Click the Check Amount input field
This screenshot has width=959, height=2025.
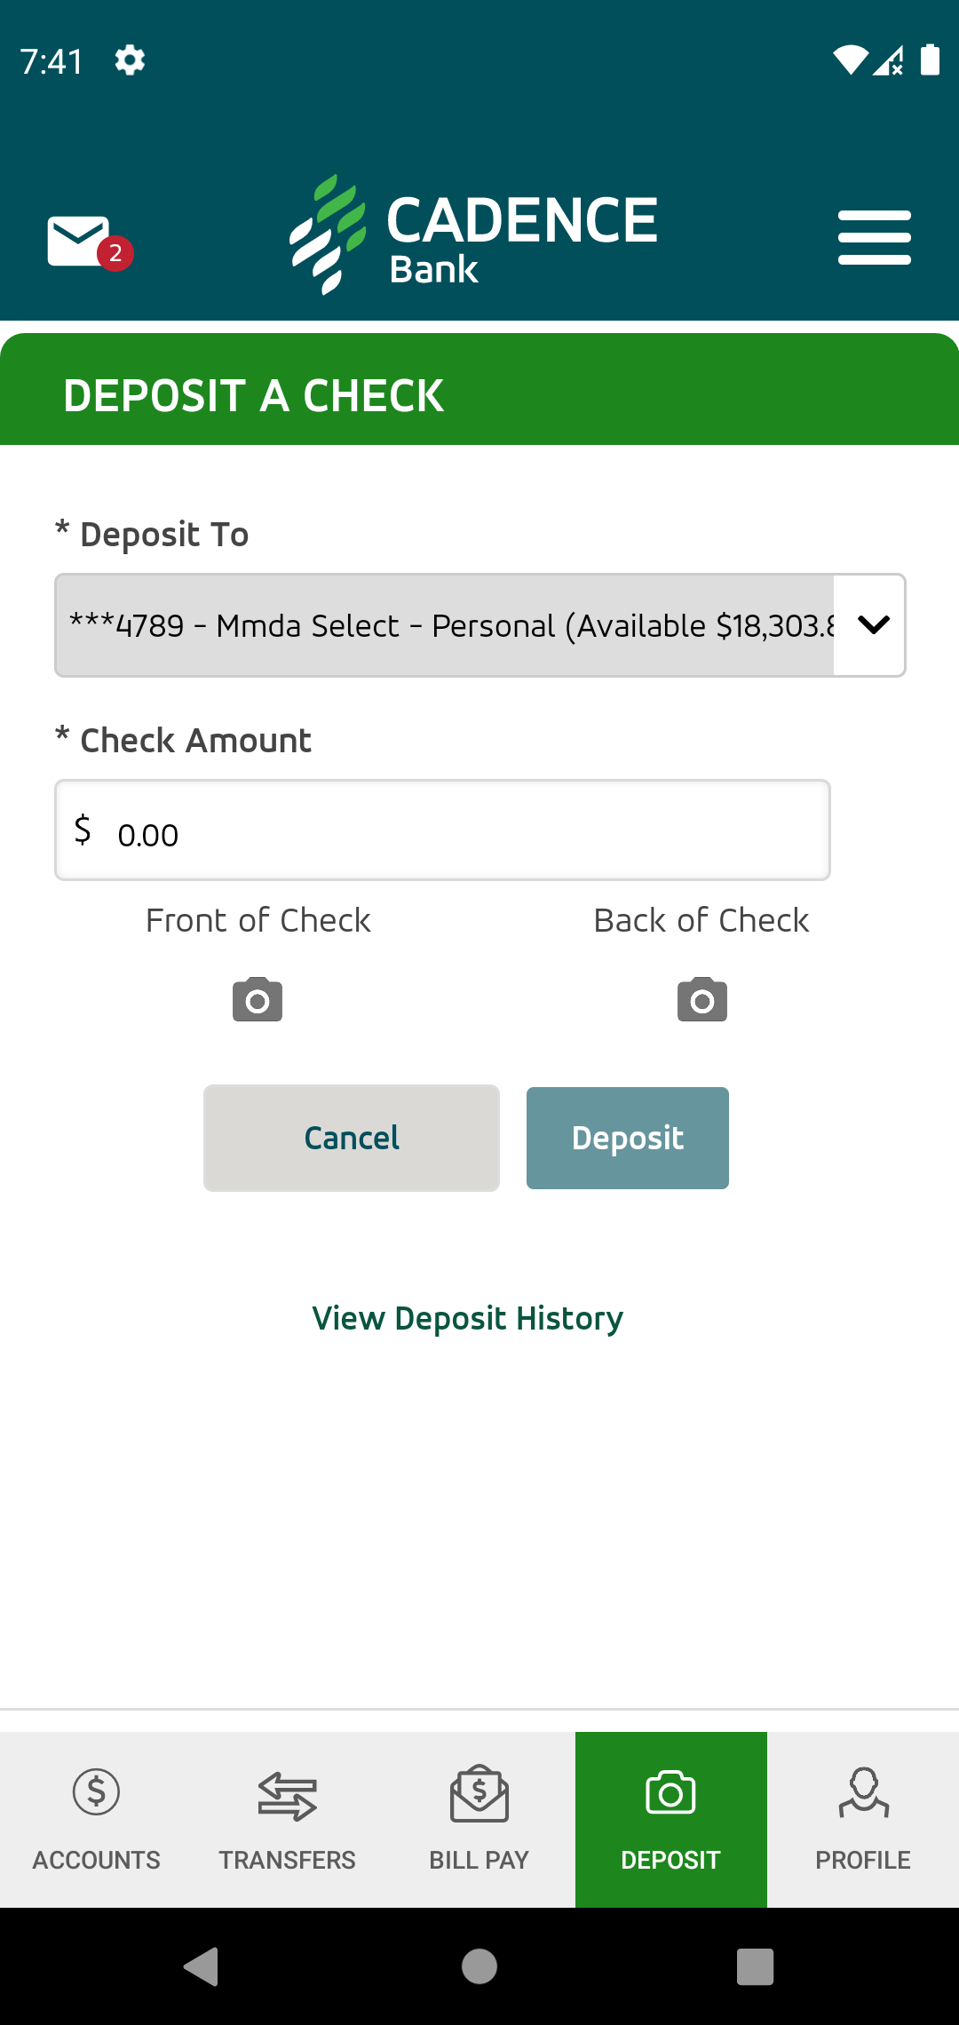tap(442, 830)
